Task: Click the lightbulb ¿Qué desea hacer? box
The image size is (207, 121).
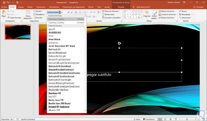Action: (142, 7)
